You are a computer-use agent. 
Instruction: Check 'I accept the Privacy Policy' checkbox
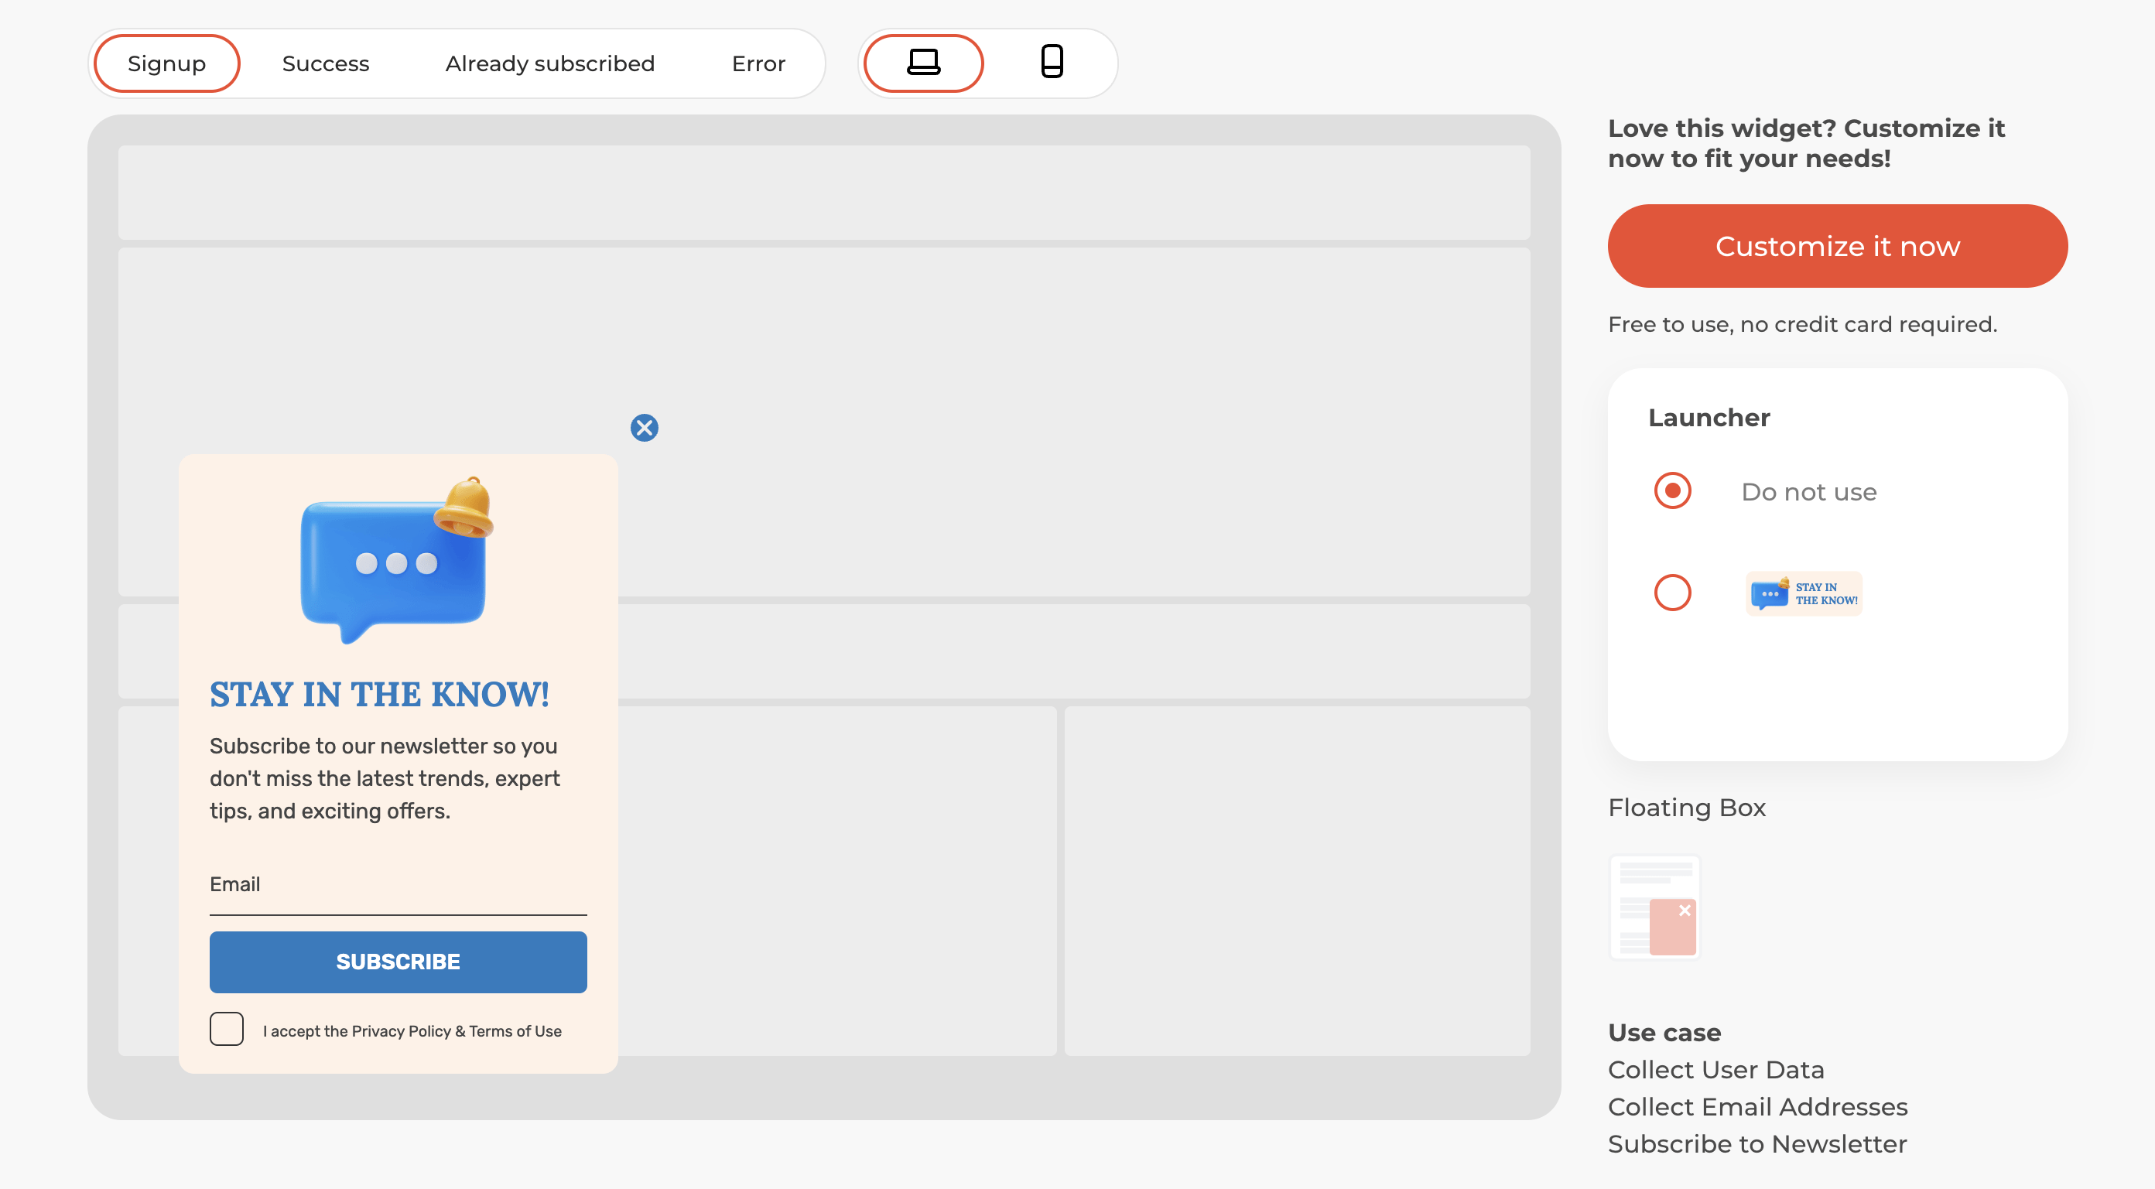[x=226, y=1030]
